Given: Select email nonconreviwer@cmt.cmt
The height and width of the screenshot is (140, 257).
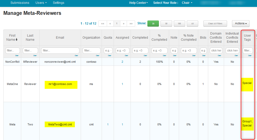Looking at the screenshot, I should (60, 62).
